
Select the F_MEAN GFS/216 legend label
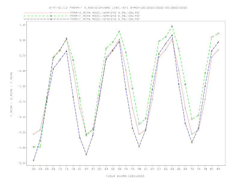click(x=105, y=19)
